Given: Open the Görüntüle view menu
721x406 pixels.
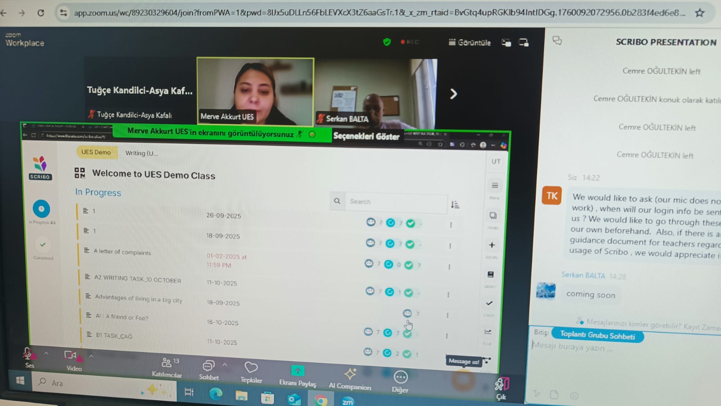Looking at the screenshot, I should [x=470, y=42].
